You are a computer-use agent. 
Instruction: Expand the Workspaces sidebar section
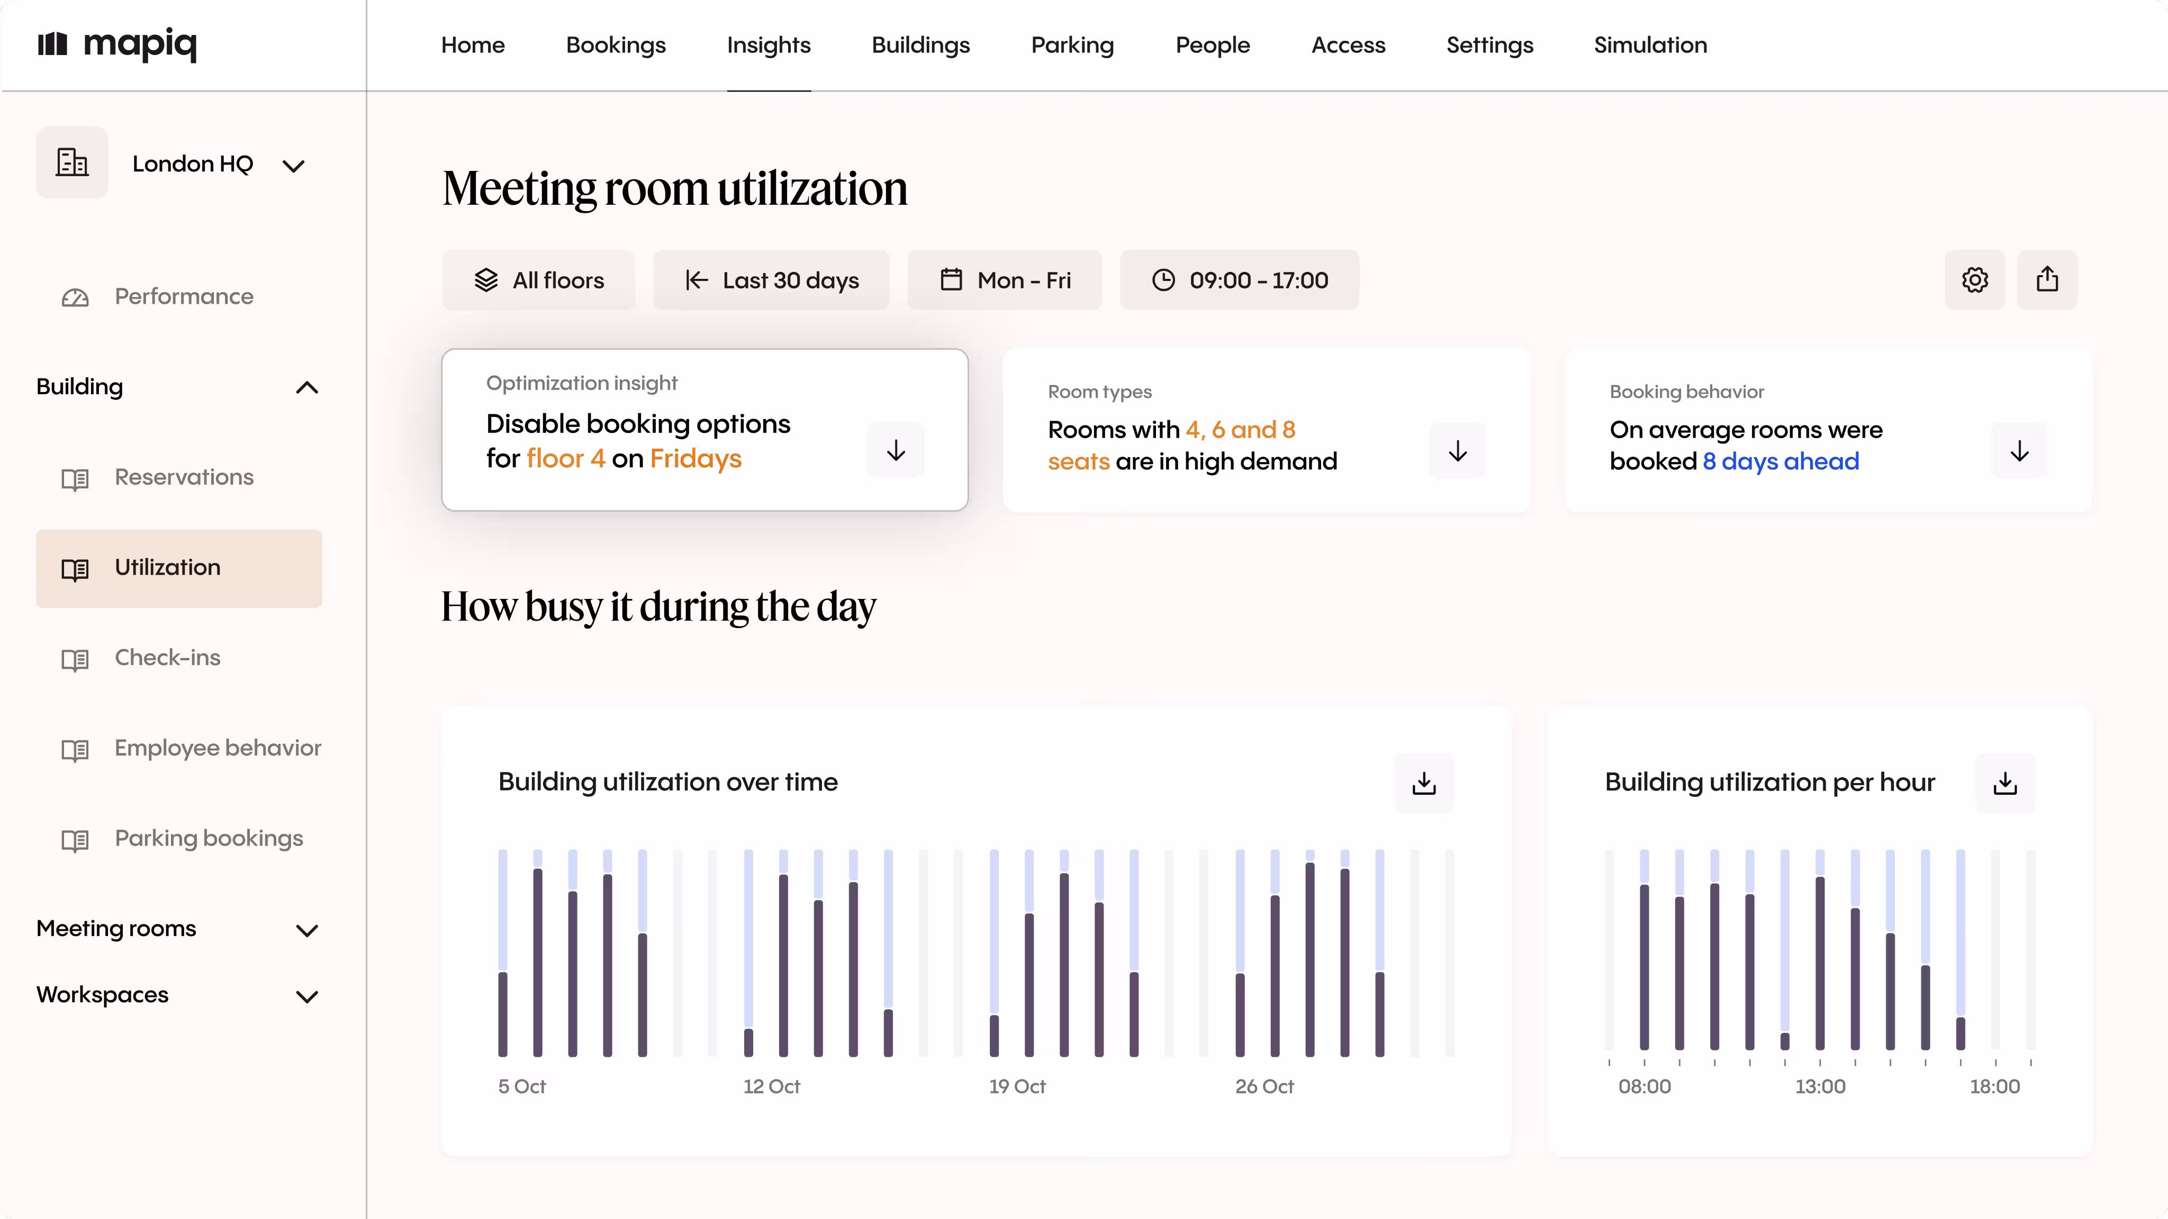[x=307, y=996]
